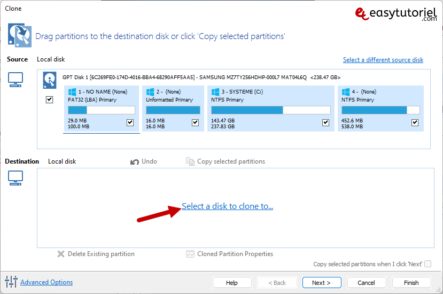443x294 pixels.
Task: Open the Advanced Options link
Action: (46, 282)
